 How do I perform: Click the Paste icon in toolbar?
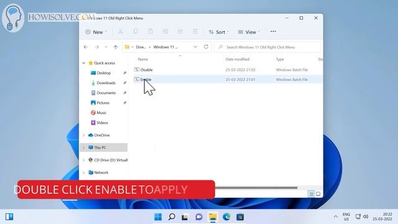(x=150, y=32)
